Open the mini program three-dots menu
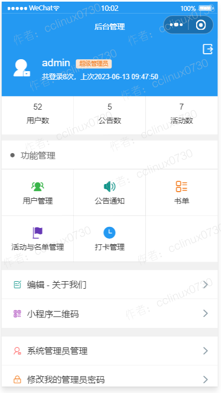The width and height of the screenshot is (221, 393). 176,25
